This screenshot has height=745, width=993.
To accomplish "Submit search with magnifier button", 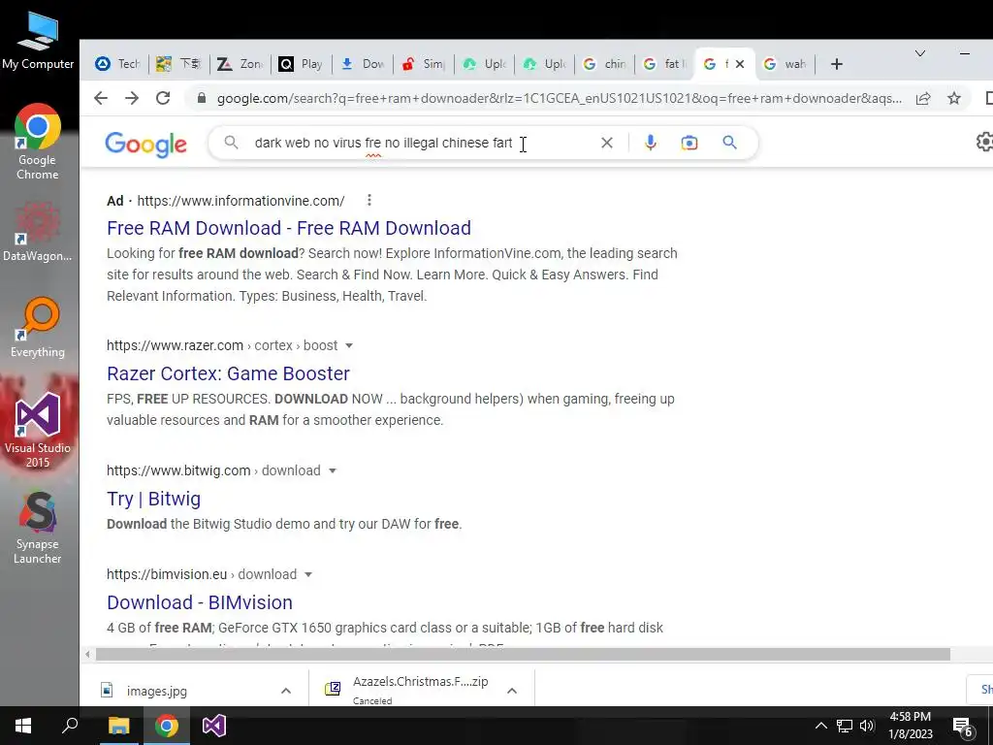I will (x=729, y=143).
